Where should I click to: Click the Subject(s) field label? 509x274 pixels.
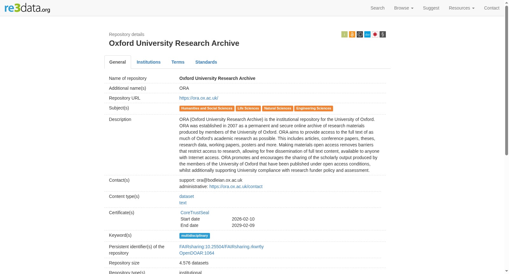[119, 108]
